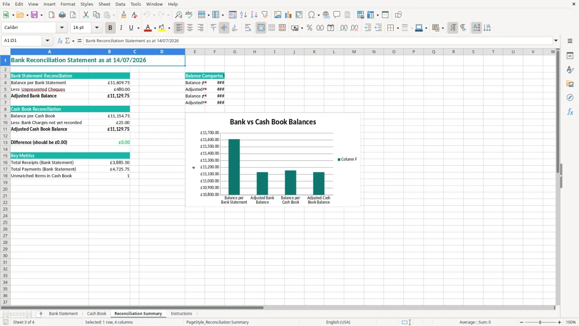The width and height of the screenshot is (579, 326).
Task: Open the Font Size dropdown arrow
Action: pos(97,28)
